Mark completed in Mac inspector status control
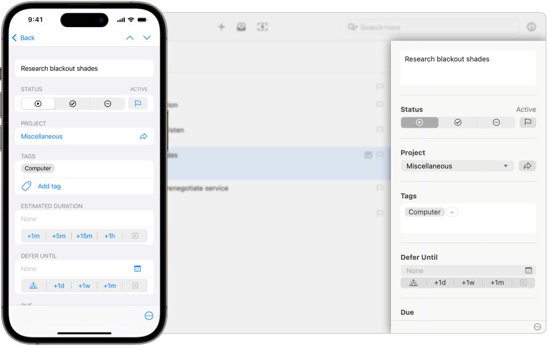The width and height of the screenshot is (549, 346). click(458, 123)
